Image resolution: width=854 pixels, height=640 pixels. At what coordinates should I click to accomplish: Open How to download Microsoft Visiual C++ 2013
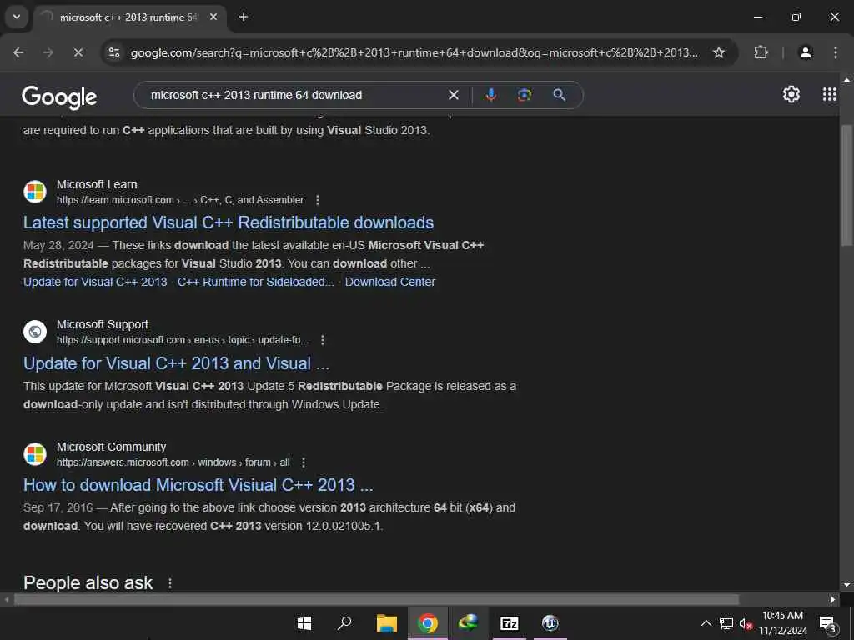click(x=198, y=485)
